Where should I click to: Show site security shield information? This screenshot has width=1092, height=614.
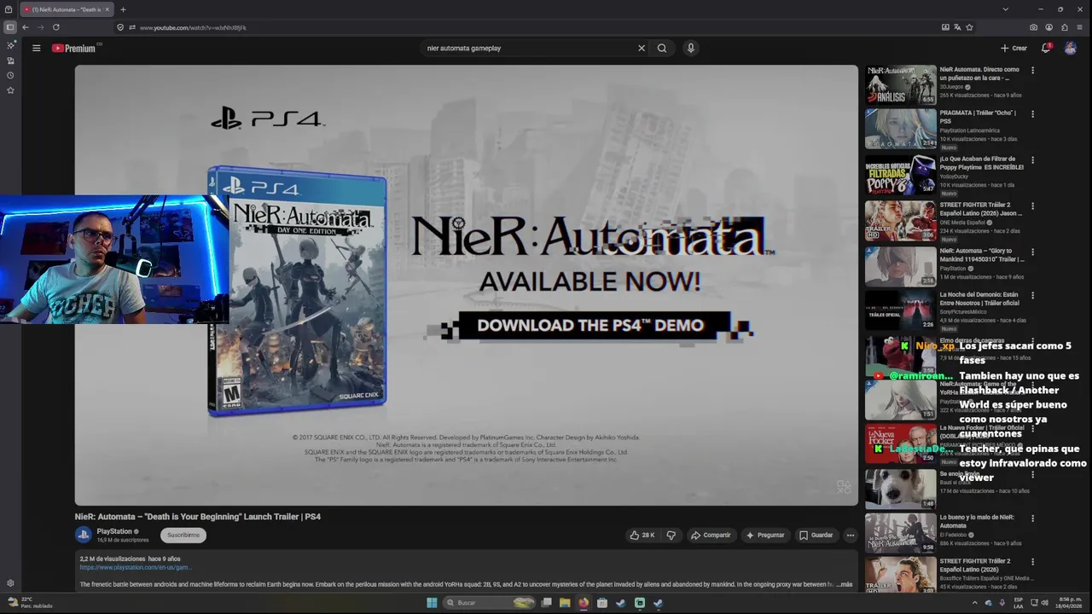120,27
